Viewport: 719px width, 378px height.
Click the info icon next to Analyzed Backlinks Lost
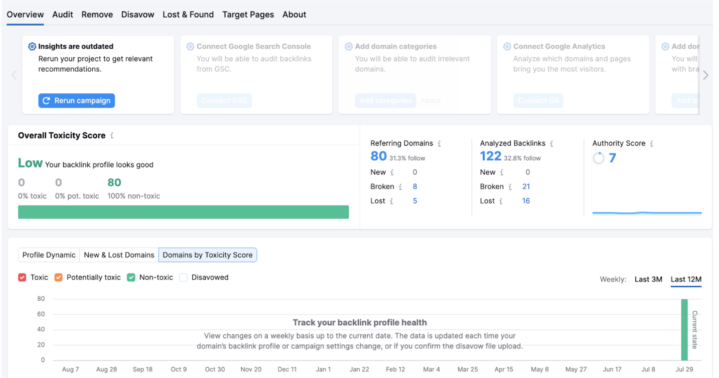[501, 201]
